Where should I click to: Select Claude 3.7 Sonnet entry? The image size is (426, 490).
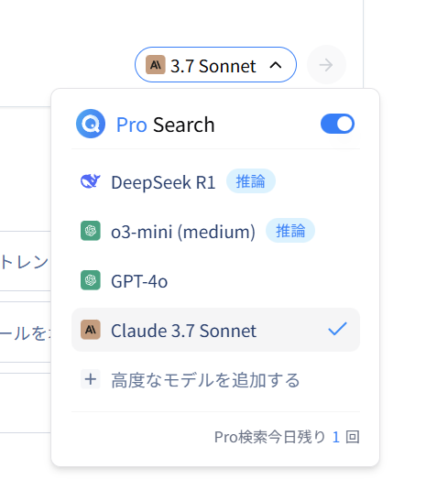215,330
